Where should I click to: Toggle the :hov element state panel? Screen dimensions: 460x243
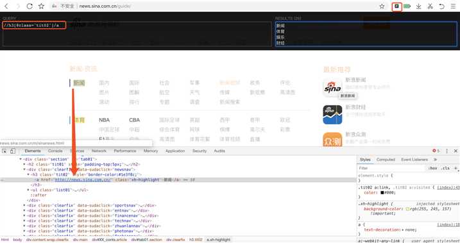pyautogui.click(x=432, y=168)
